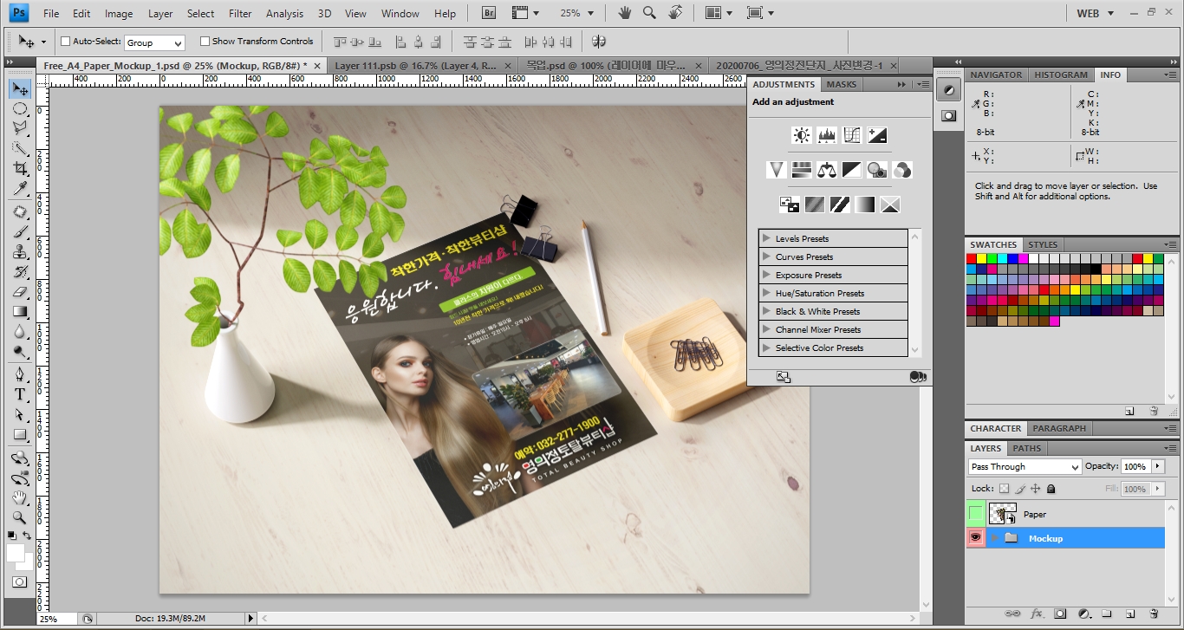Select the Eyedropper tool
This screenshot has height=630, width=1184.
[20, 188]
